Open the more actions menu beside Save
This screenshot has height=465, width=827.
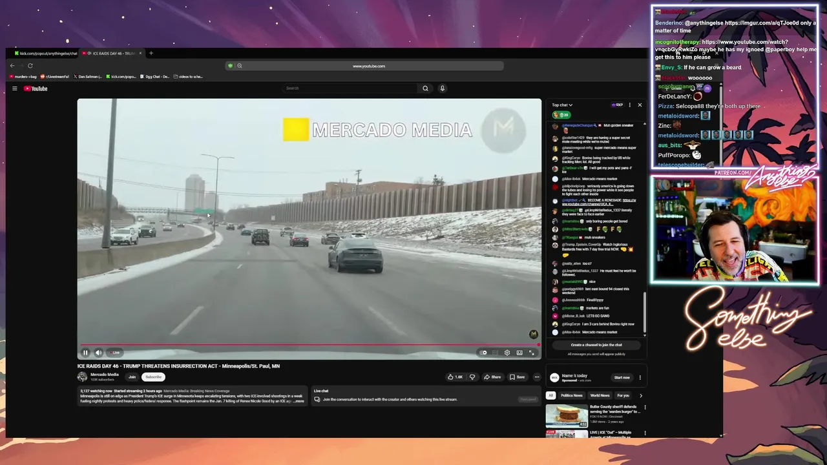click(536, 377)
